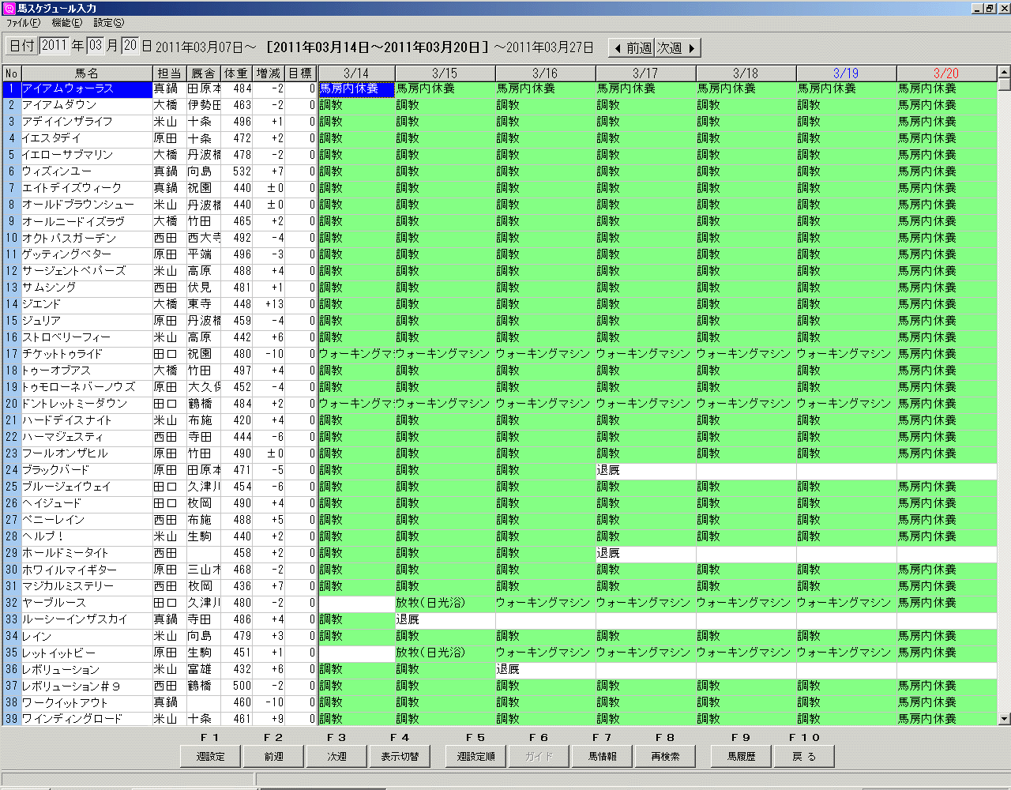The width and height of the screenshot is (1011, 790).
Task: Open the 設定 menu
Action: point(108,23)
